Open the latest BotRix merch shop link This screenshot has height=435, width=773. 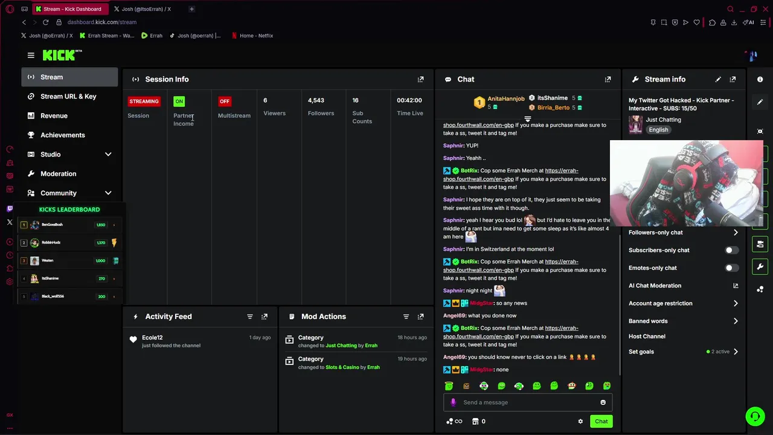(x=511, y=332)
